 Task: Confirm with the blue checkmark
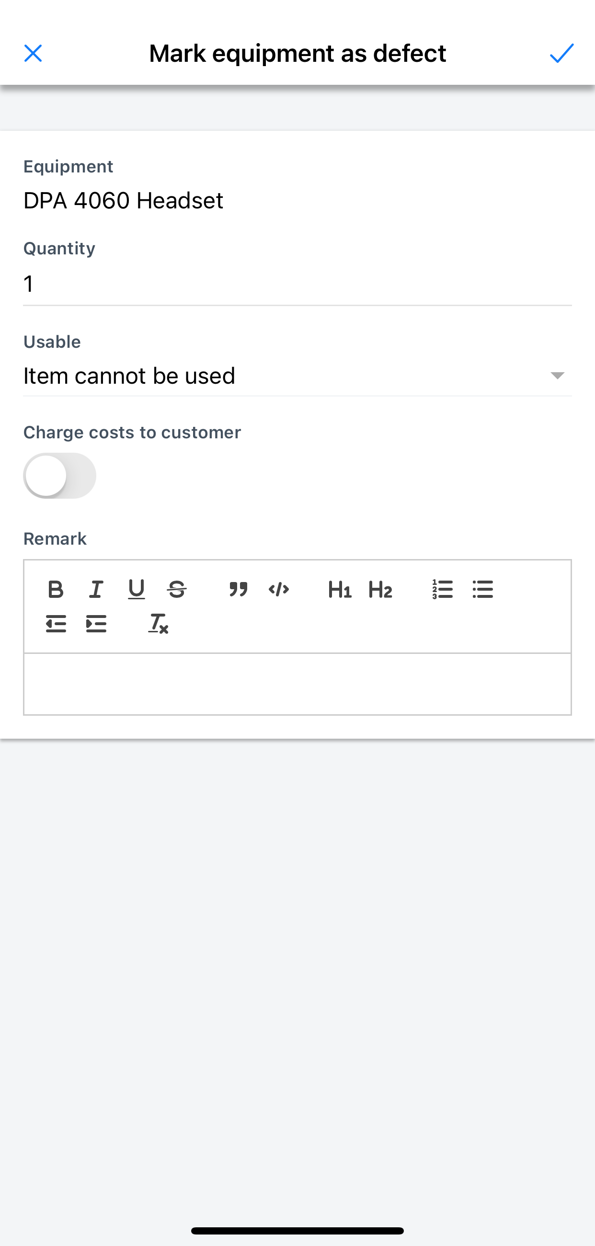coord(561,53)
